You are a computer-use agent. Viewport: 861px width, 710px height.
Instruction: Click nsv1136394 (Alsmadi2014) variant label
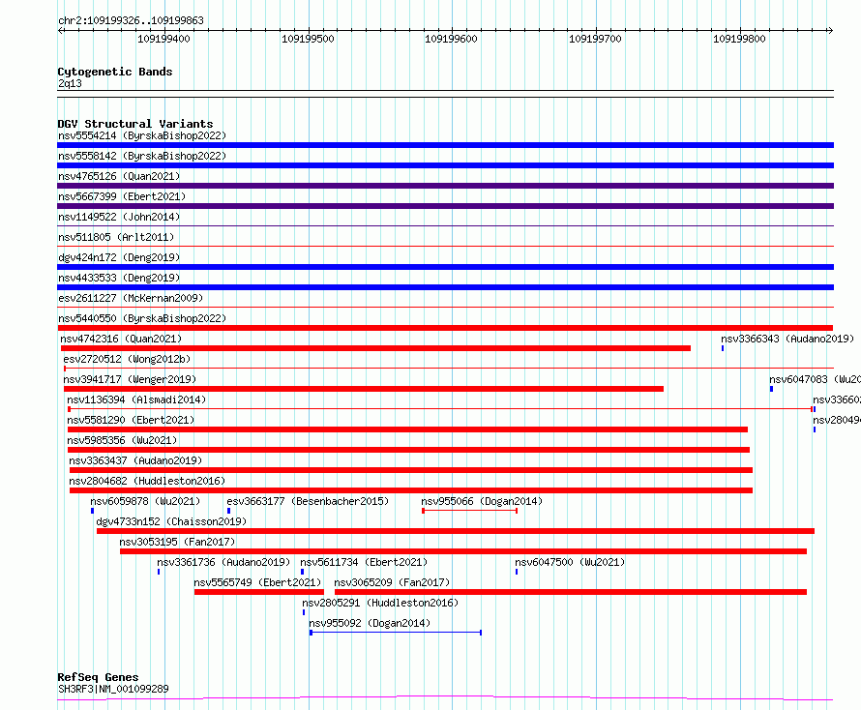(x=136, y=399)
